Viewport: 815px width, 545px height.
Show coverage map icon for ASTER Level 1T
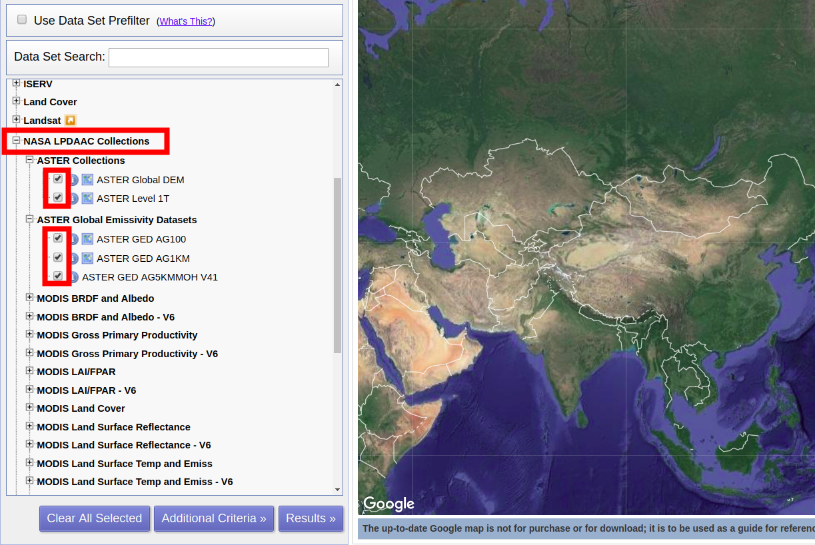pos(87,199)
